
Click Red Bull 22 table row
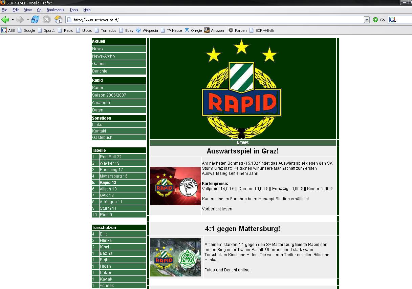pyautogui.click(x=119, y=157)
